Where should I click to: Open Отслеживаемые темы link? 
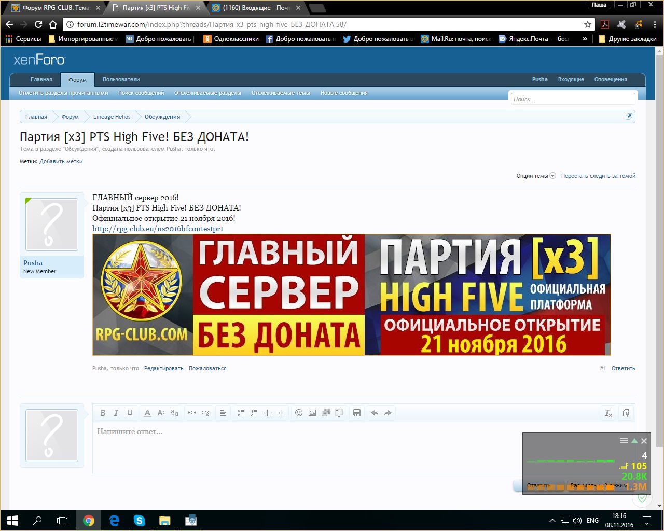(281, 93)
